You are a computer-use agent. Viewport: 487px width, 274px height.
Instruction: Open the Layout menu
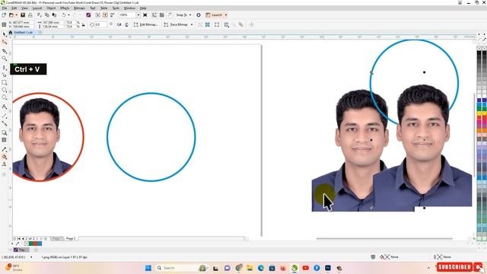coord(37,8)
